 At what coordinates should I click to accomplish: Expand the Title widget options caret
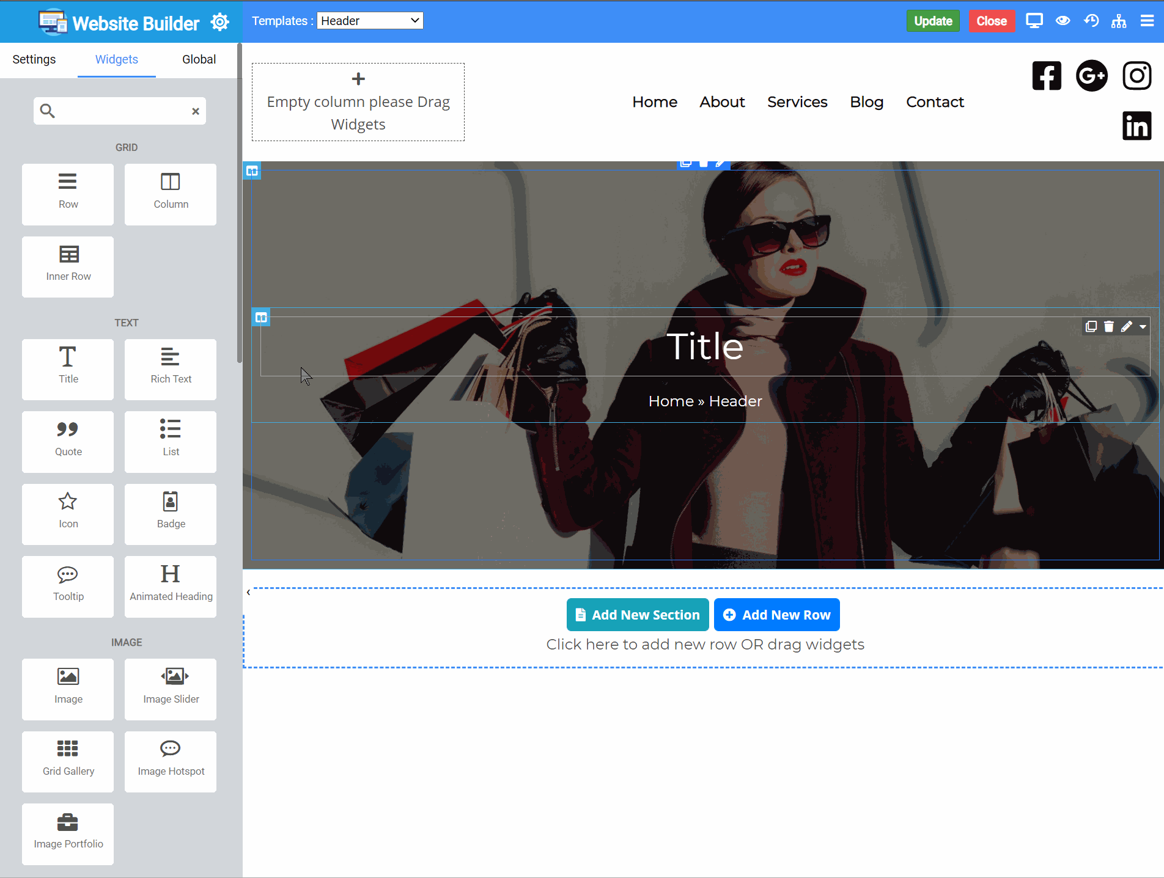pos(1143,326)
